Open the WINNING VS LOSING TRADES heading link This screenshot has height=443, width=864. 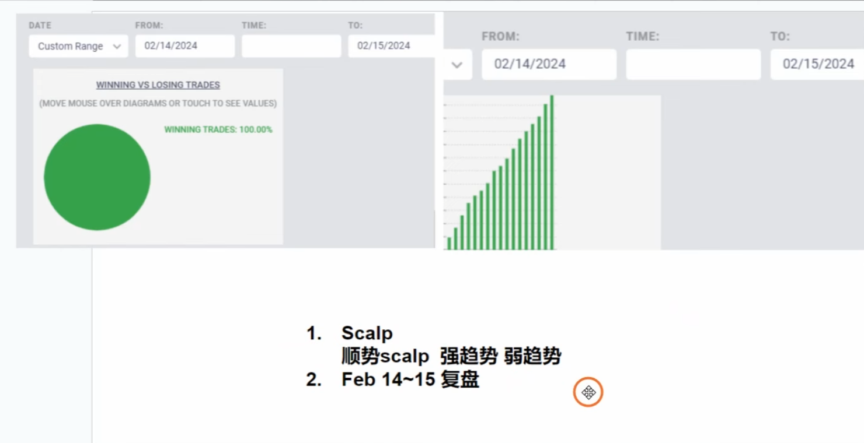pyautogui.click(x=158, y=85)
